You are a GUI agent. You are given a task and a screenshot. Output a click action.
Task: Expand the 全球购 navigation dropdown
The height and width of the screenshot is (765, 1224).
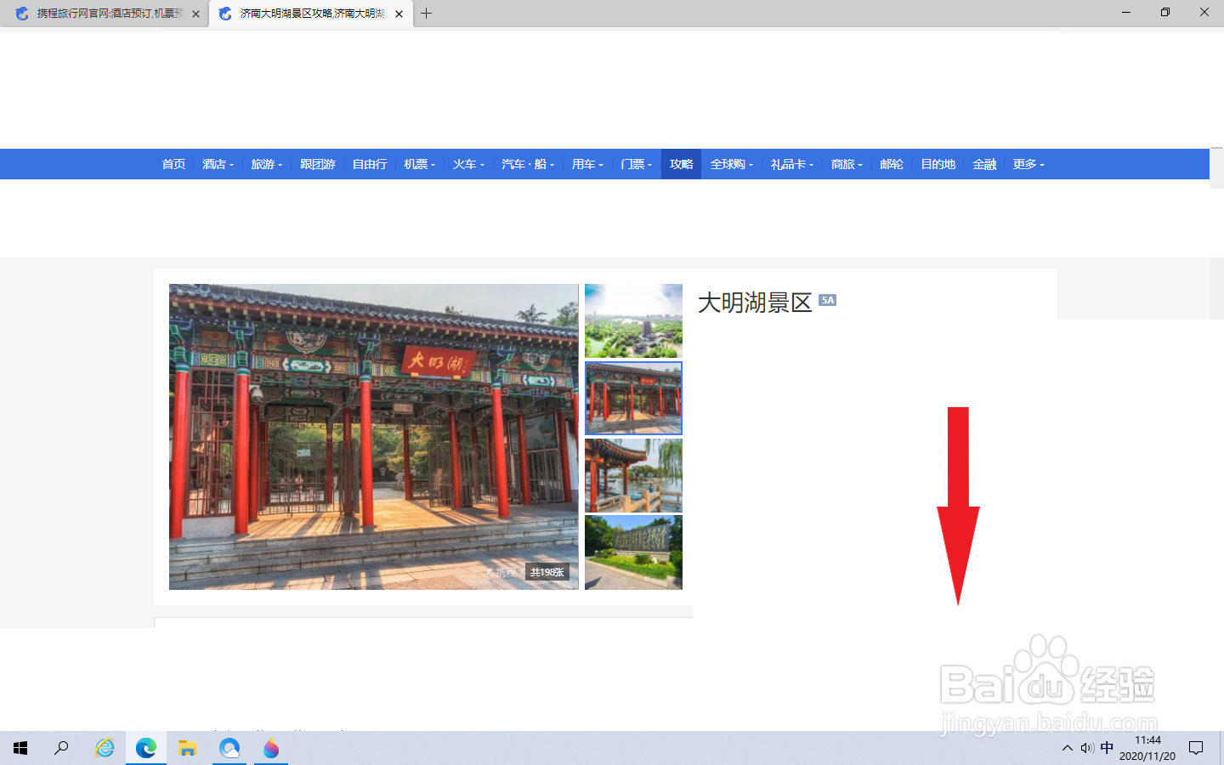click(732, 164)
